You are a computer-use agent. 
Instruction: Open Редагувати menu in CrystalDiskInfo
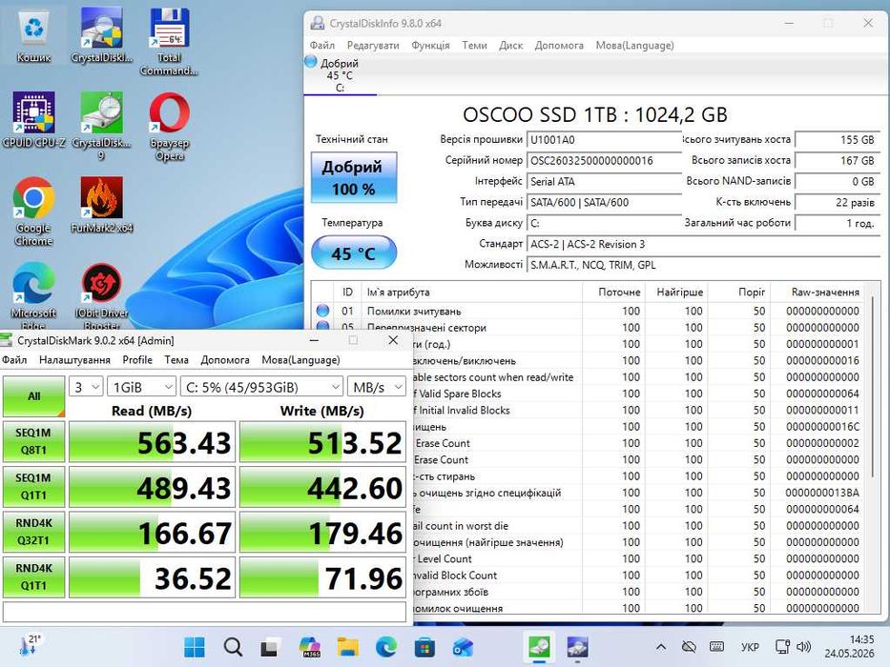click(x=373, y=46)
